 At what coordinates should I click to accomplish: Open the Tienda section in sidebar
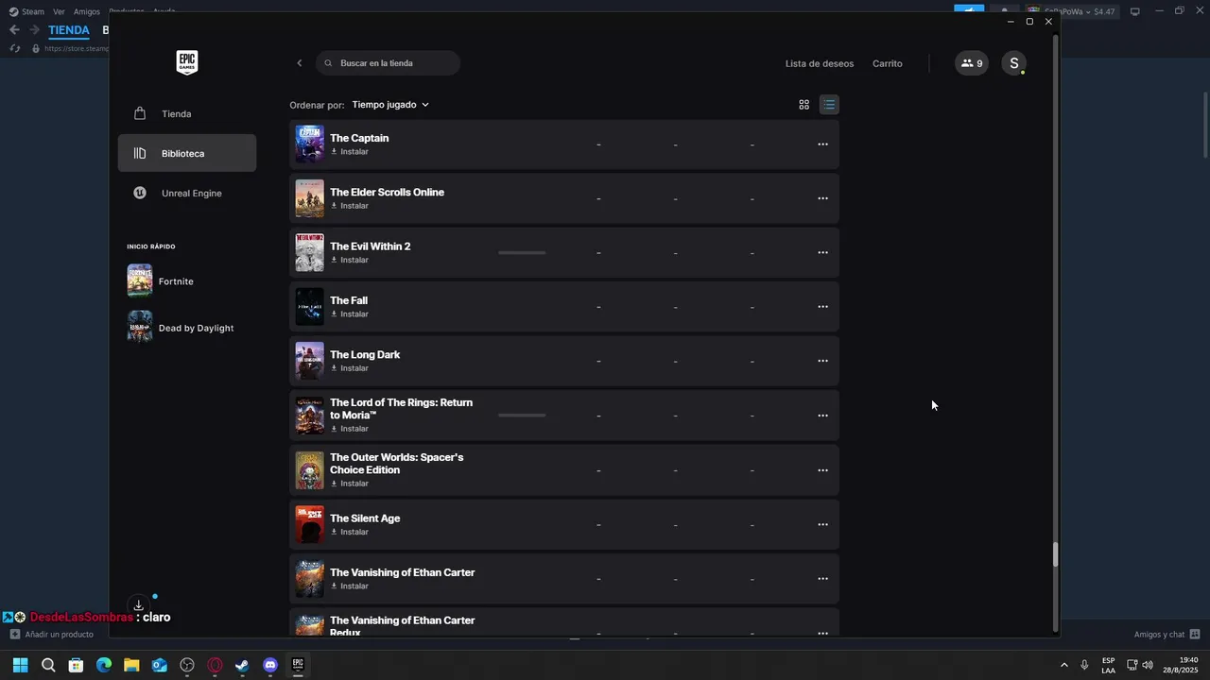pos(187,113)
